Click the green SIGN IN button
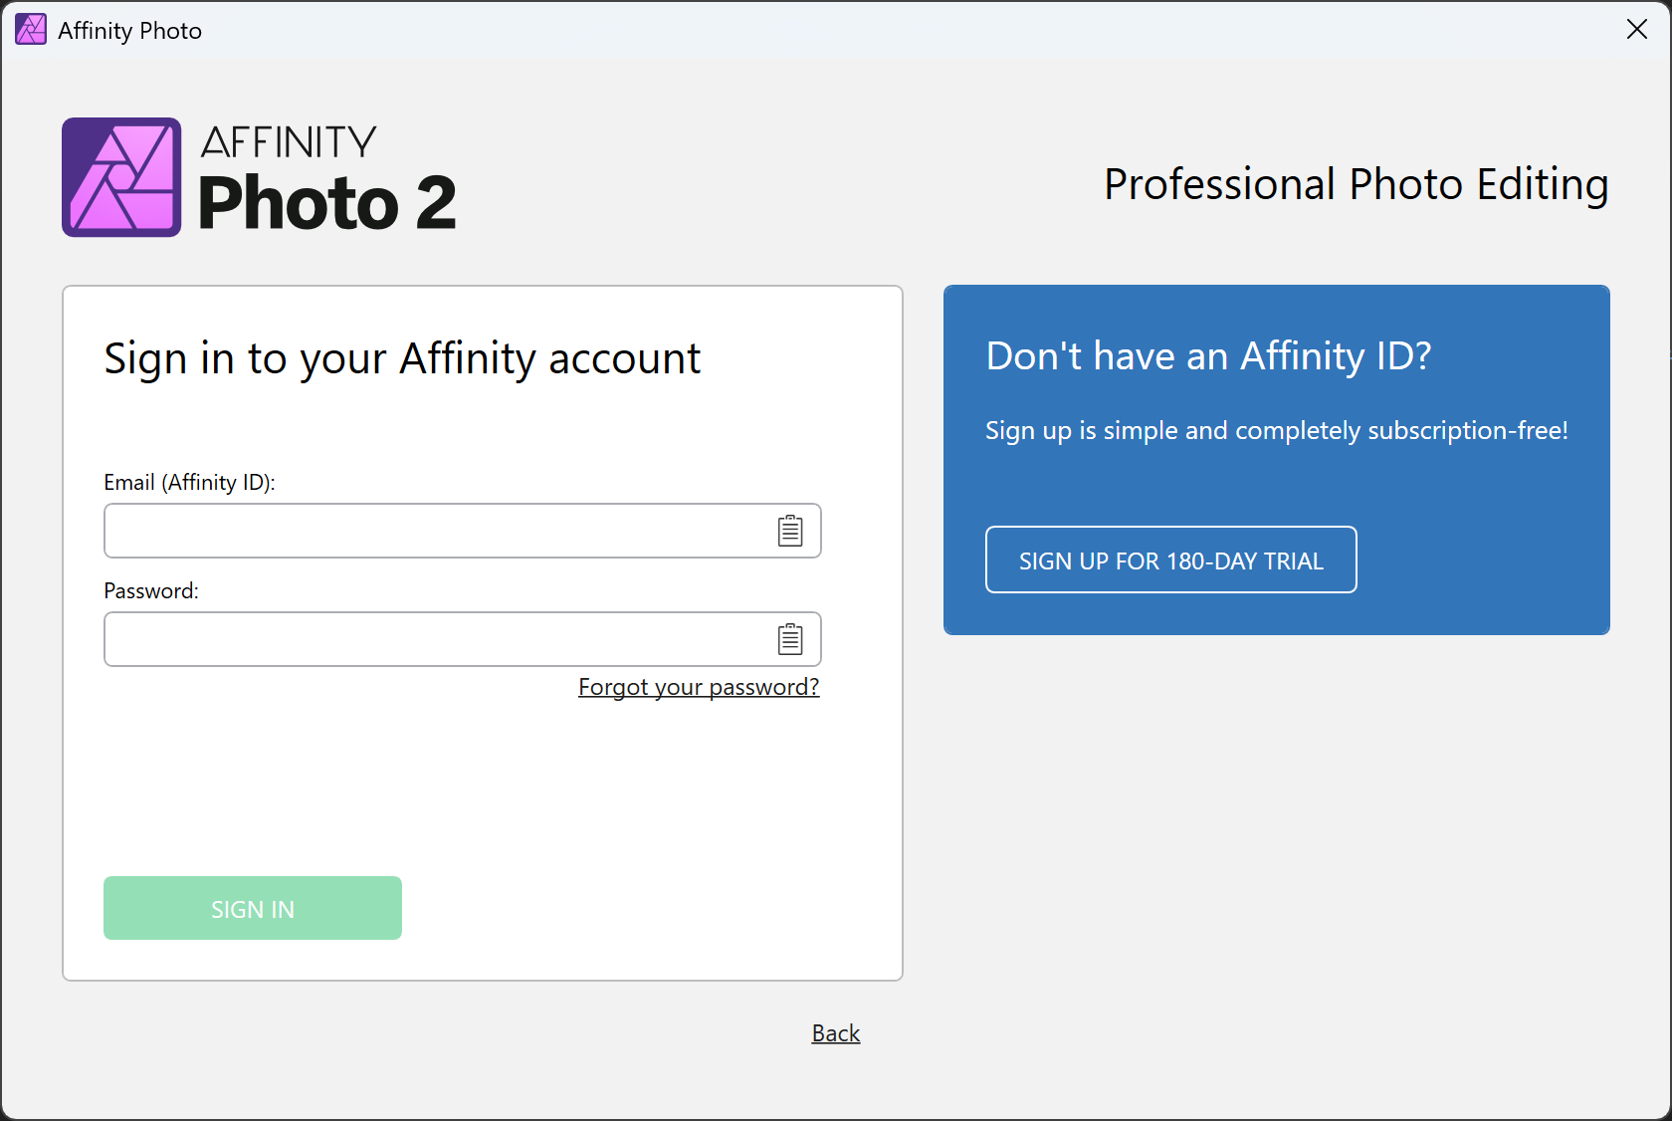 coord(253,908)
